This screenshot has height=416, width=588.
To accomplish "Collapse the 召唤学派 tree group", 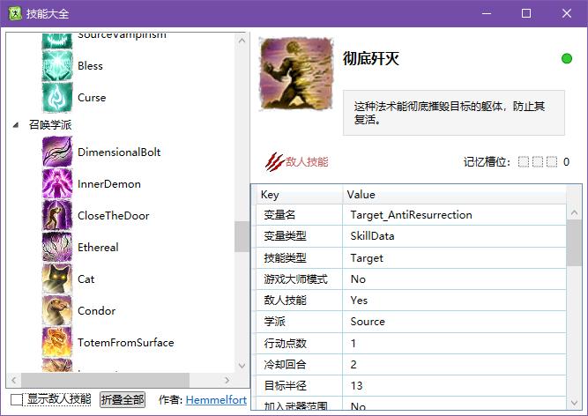I will (16, 125).
